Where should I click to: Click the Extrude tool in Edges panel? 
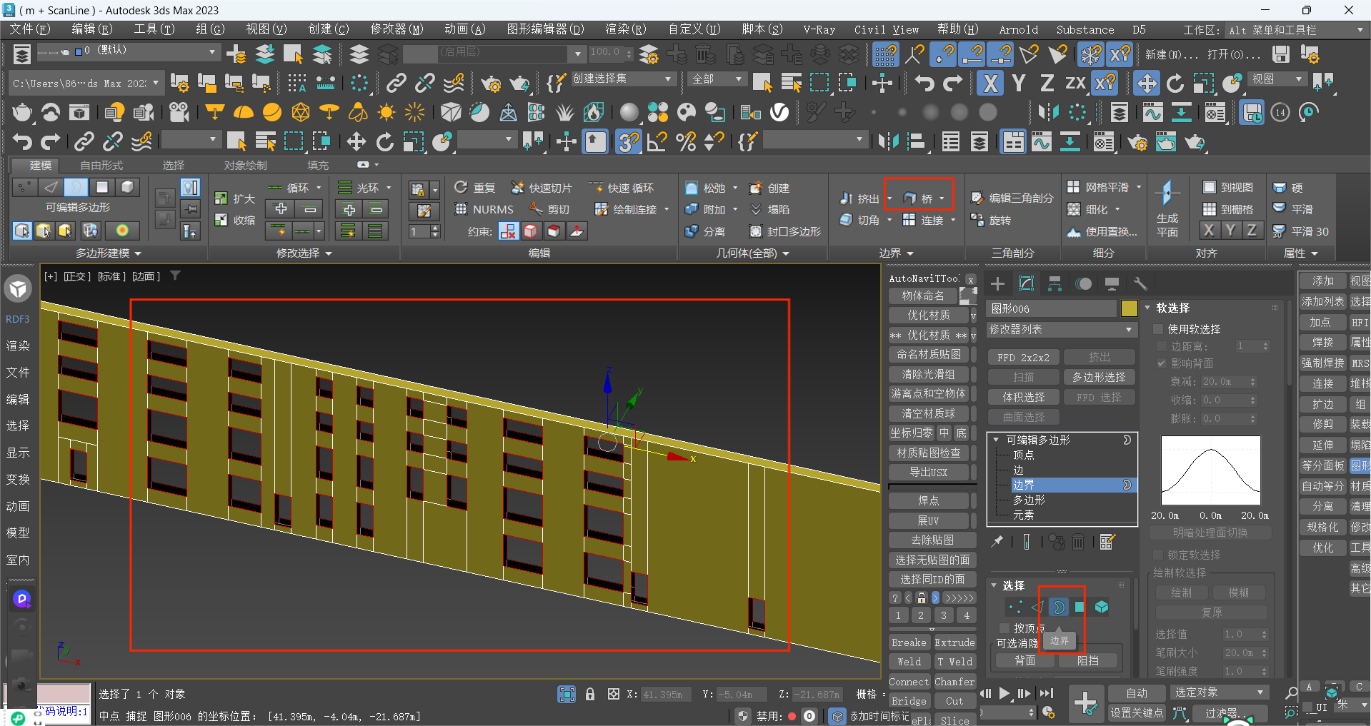pos(859,198)
